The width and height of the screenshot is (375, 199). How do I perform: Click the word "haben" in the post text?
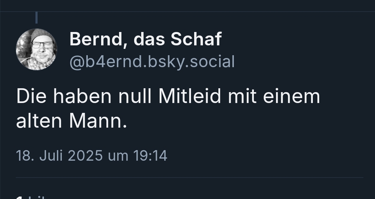tap(82, 96)
